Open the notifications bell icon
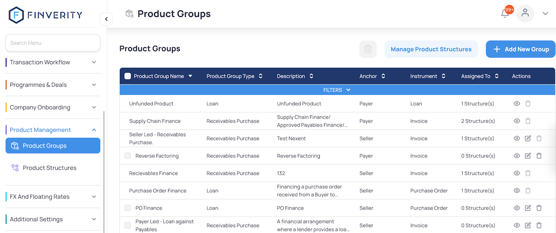 point(505,13)
